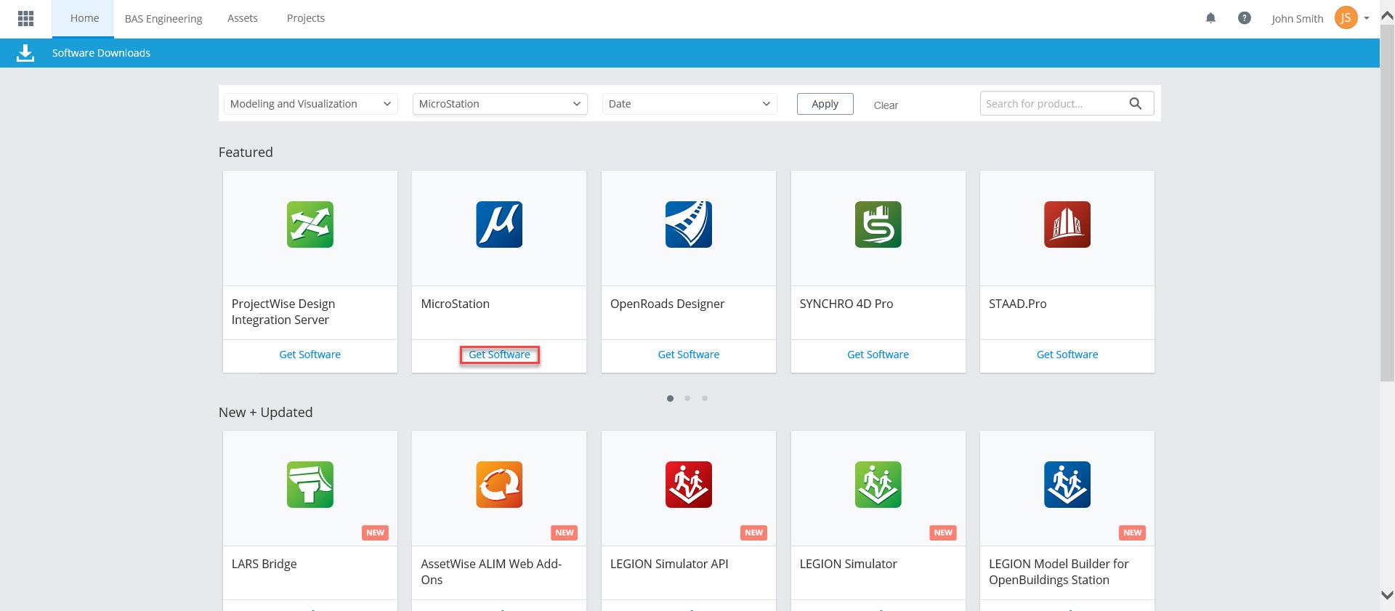The height and width of the screenshot is (611, 1395).
Task: Get Software for OpenRoads Designer
Action: point(689,355)
